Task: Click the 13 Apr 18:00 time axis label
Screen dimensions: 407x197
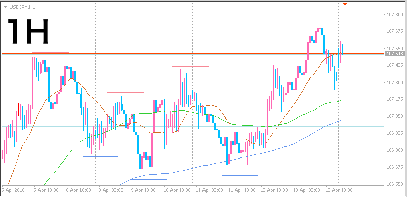Action: tap(339, 190)
